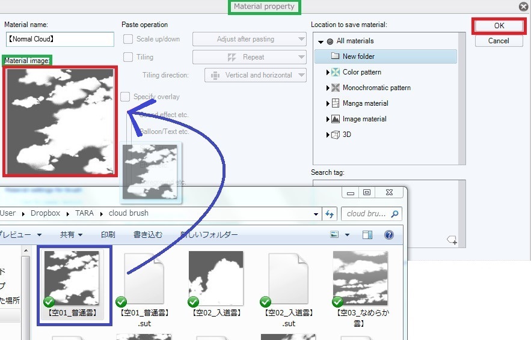
Task: Expand the Monochromatic pattern folder arrow
Action: point(328,88)
